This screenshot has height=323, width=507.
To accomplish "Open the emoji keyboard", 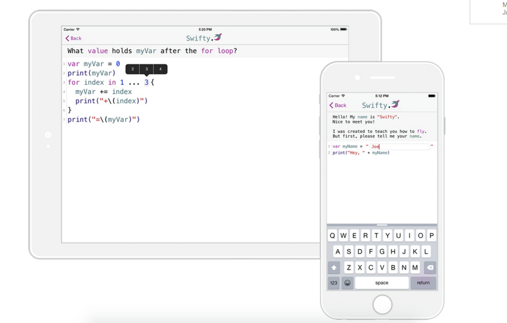I will (347, 283).
